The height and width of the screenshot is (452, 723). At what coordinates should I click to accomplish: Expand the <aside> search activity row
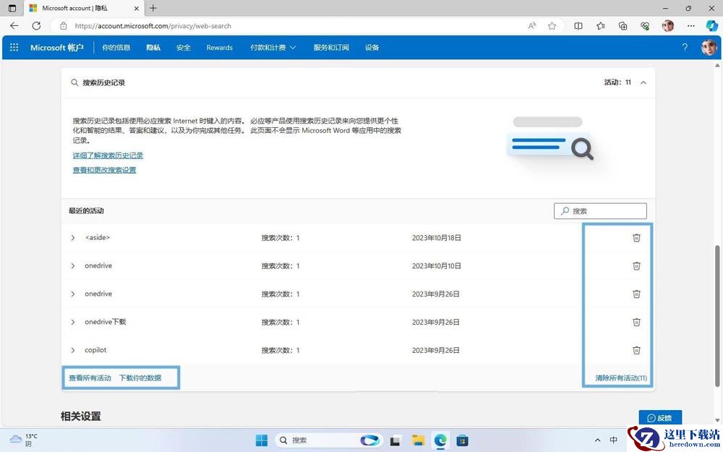pos(73,238)
